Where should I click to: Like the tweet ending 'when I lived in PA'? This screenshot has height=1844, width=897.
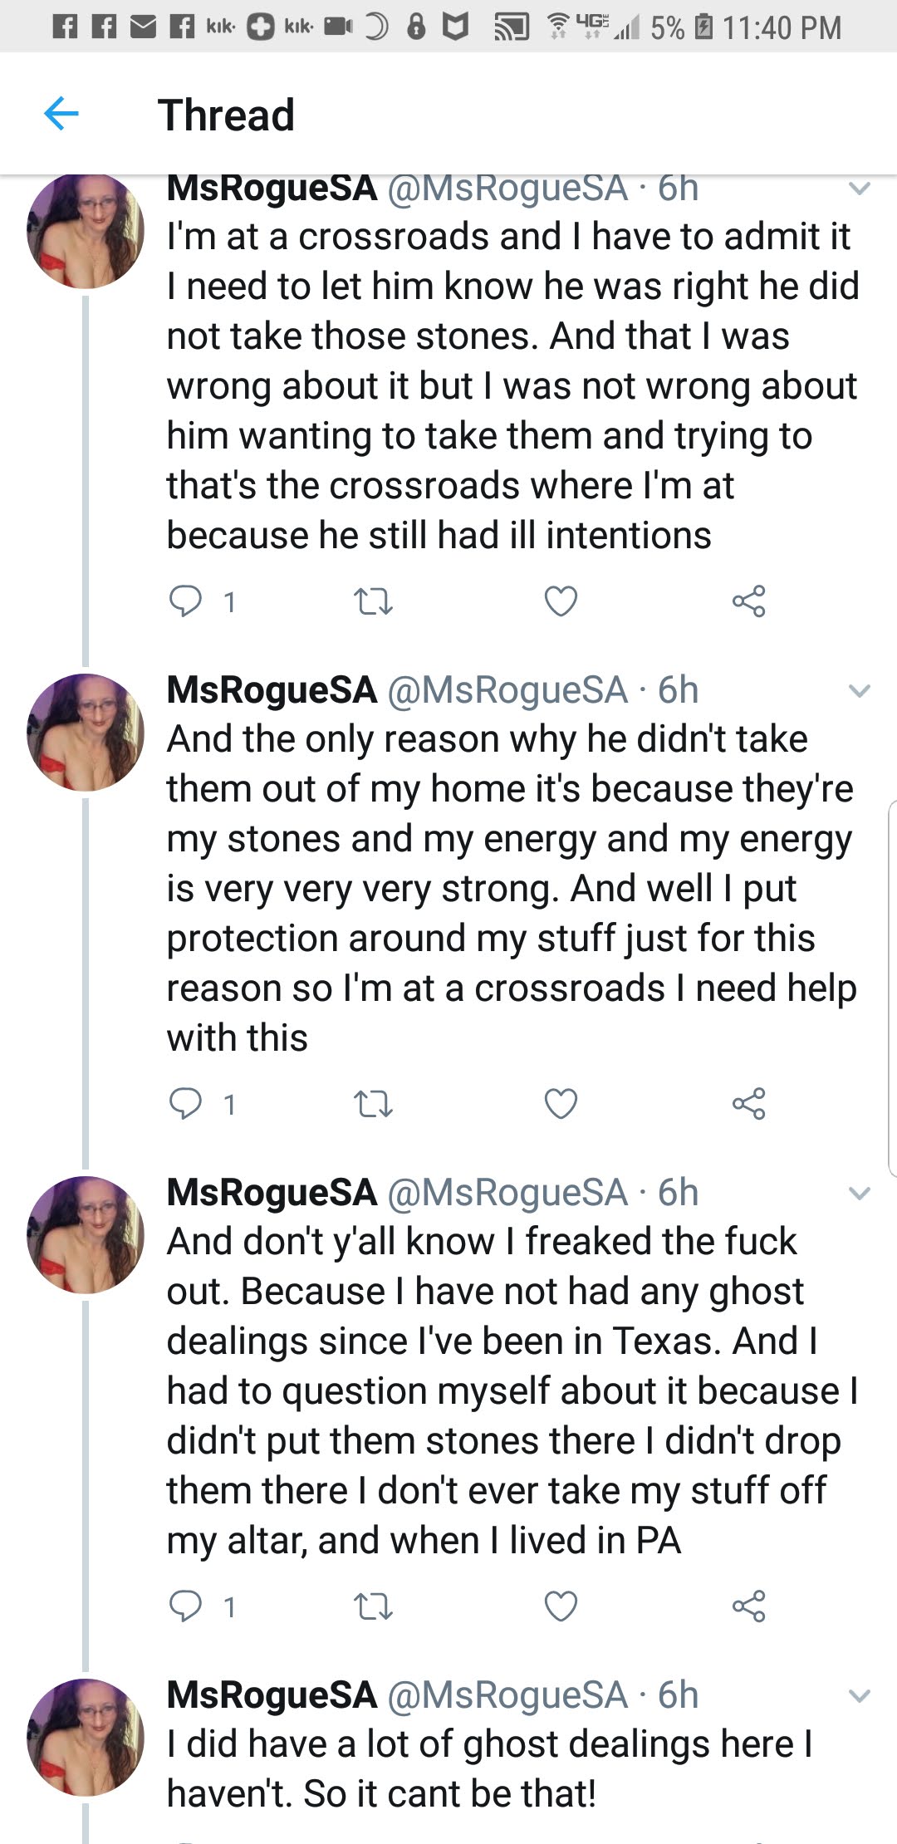[561, 1606]
